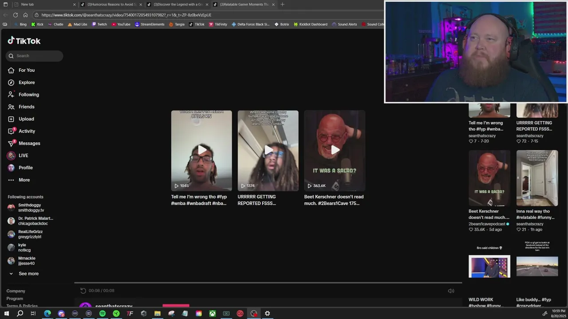Open Program footer link
This screenshot has width=568, height=319.
pyautogui.click(x=15, y=299)
